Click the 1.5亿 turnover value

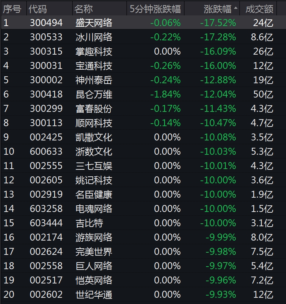tap(262, 209)
